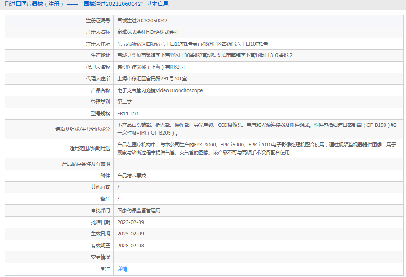Click the 其他内容 label
Image resolution: width=406 pixels, height=277 pixels.
(x=100, y=187)
